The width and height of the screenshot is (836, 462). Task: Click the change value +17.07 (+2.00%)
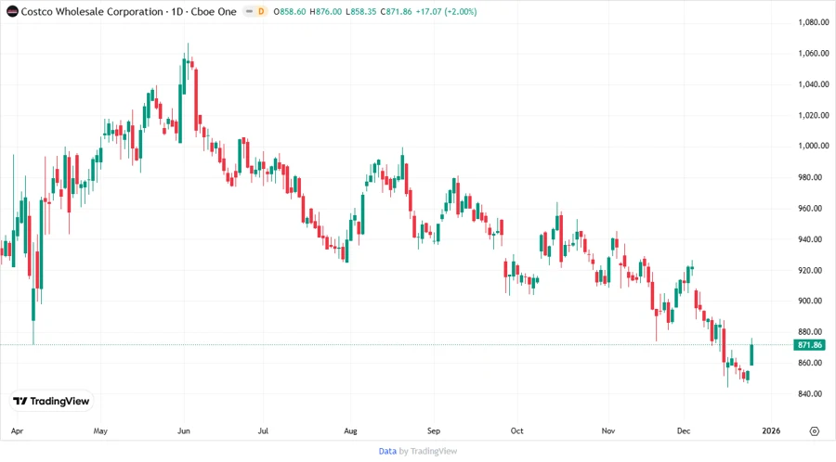[x=446, y=12]
